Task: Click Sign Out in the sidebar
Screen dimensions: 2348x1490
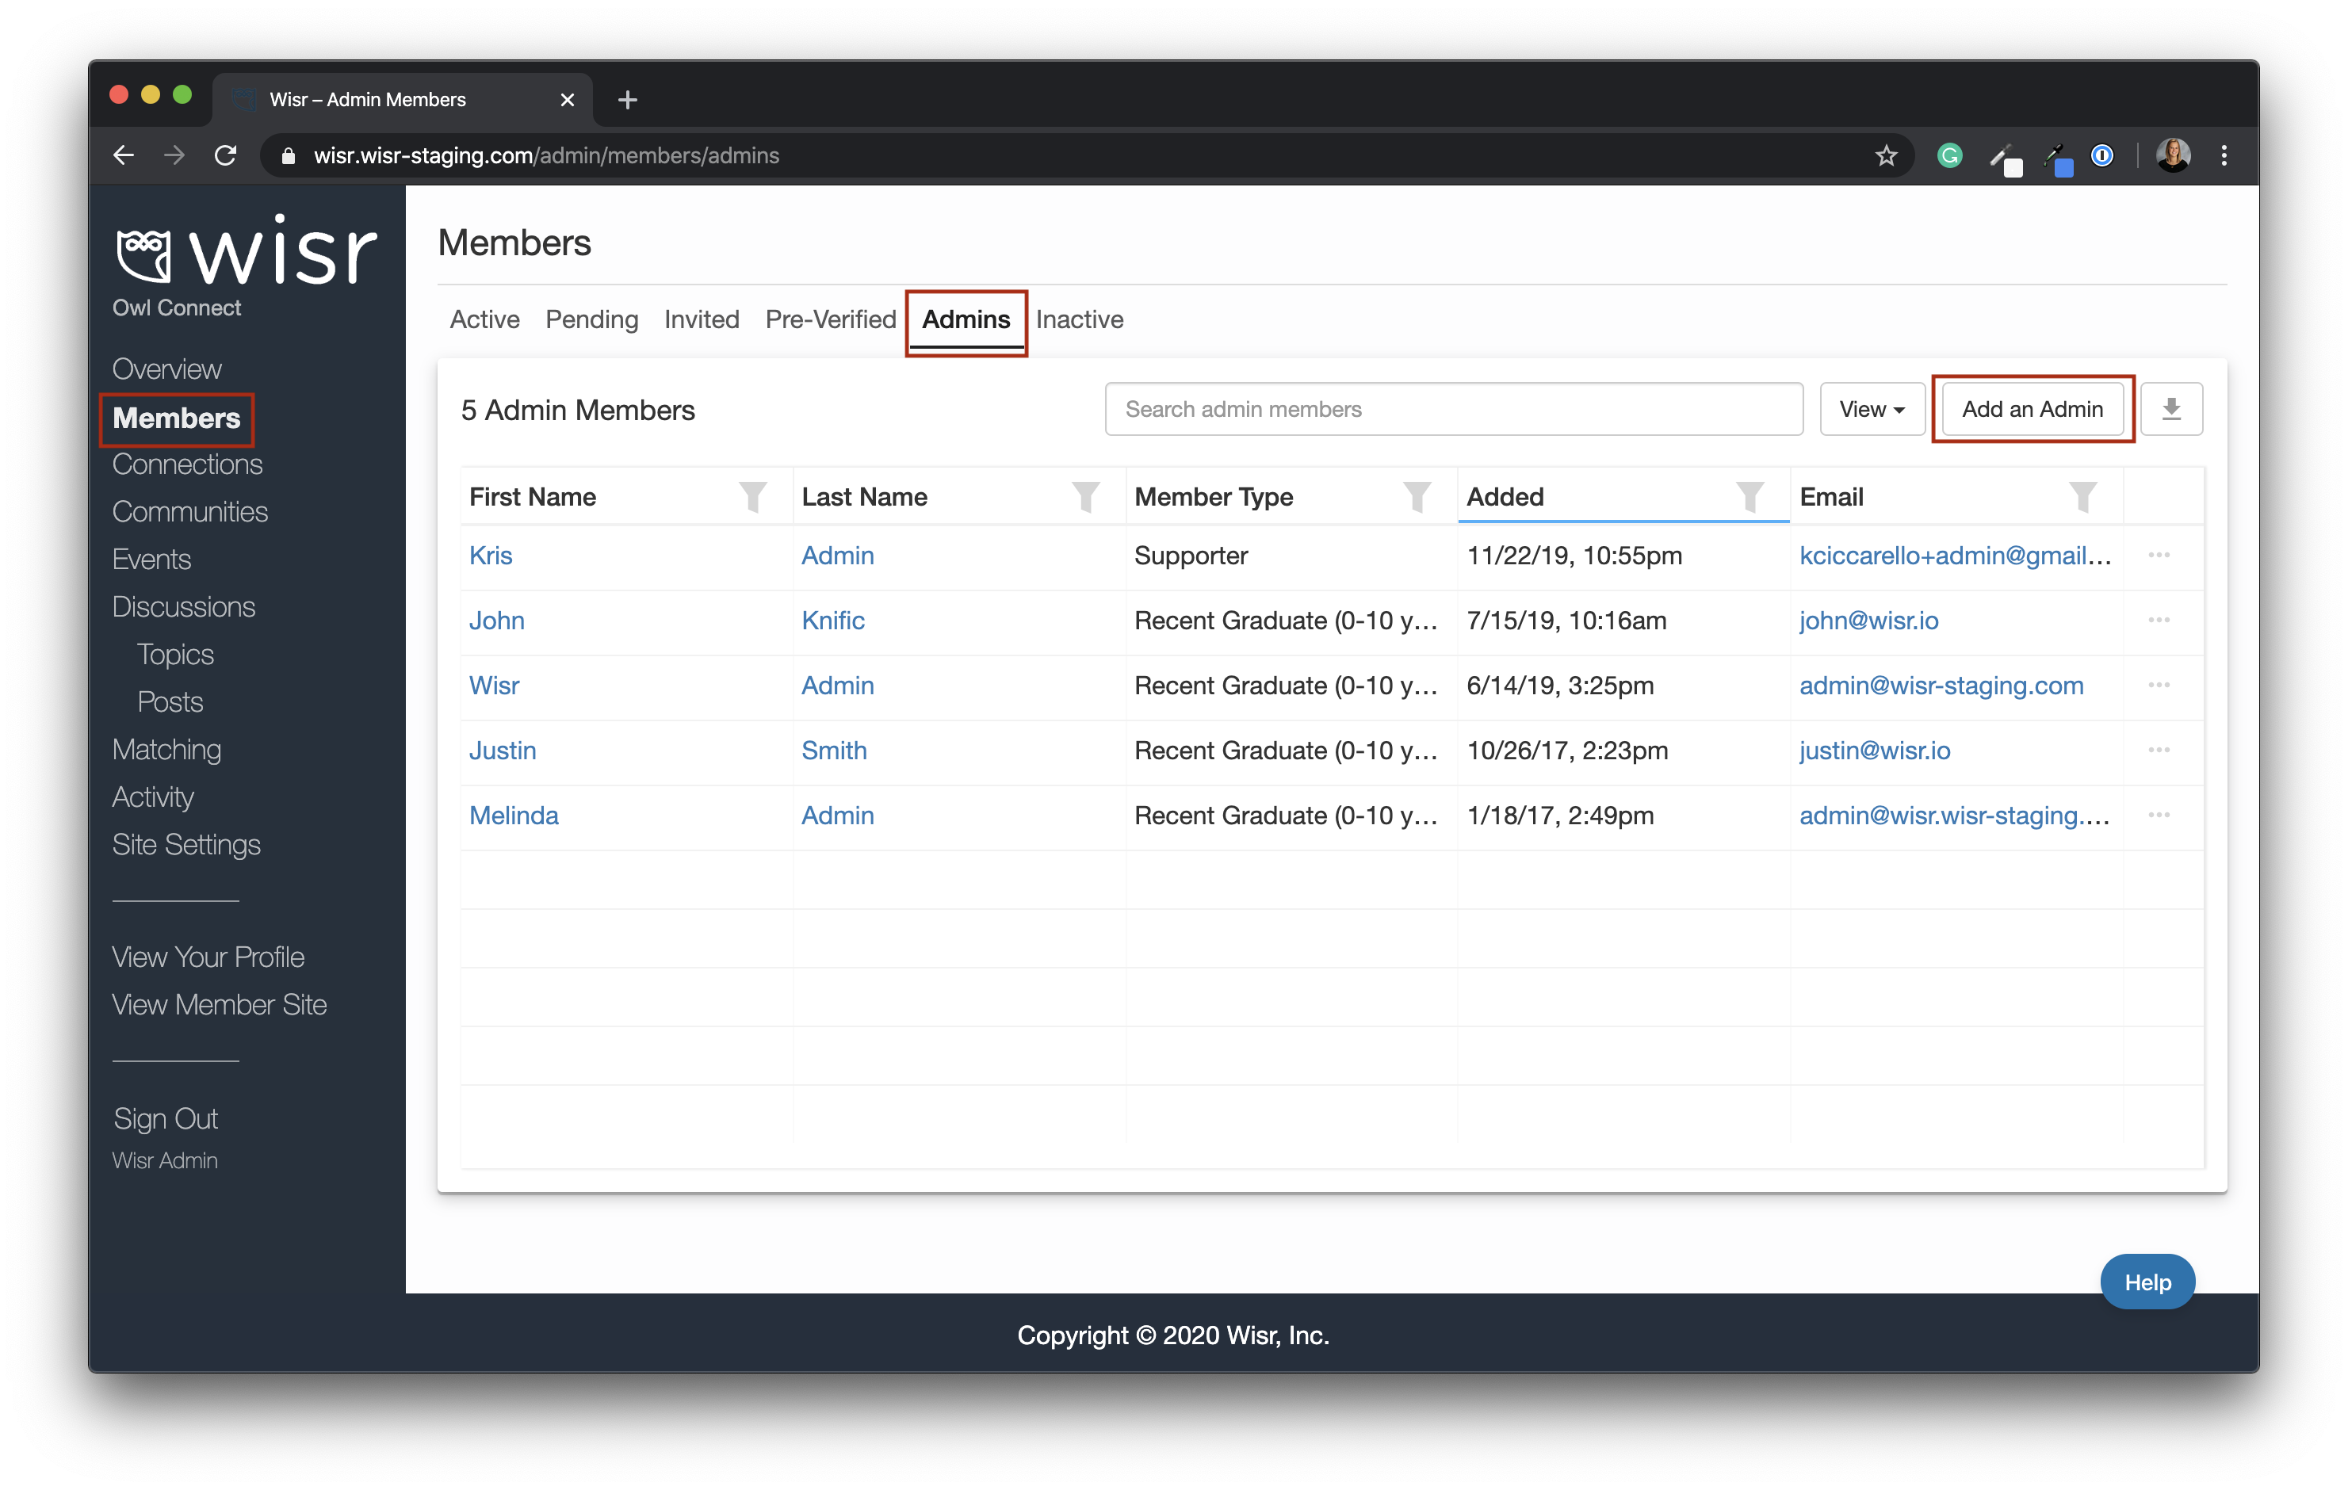Action: pos(166,1119)
